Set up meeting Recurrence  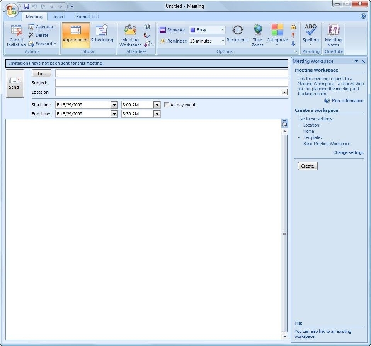point(237,35)
